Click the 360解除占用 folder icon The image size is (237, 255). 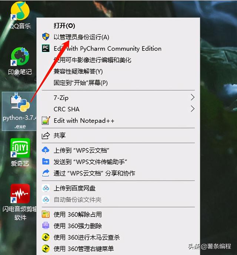coord(46,214)
